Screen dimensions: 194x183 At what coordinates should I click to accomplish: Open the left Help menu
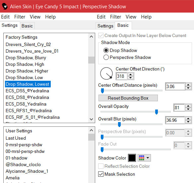click(x=50, y=17)
